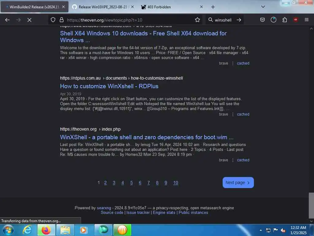
Task: List all tabs with the chevron
Action: click(x=263, y=7)
